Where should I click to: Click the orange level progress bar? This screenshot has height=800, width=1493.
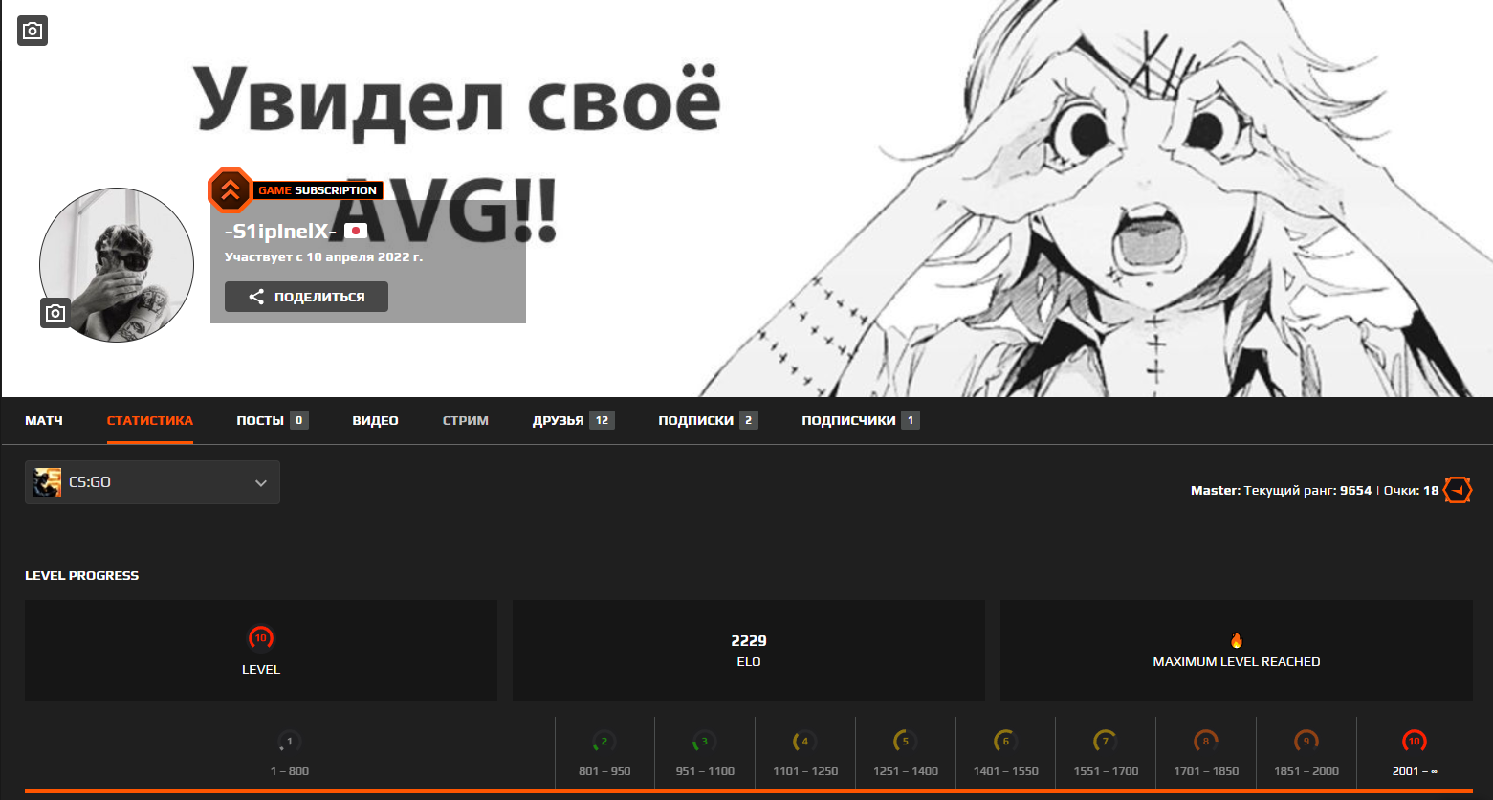tap(749, 792)
